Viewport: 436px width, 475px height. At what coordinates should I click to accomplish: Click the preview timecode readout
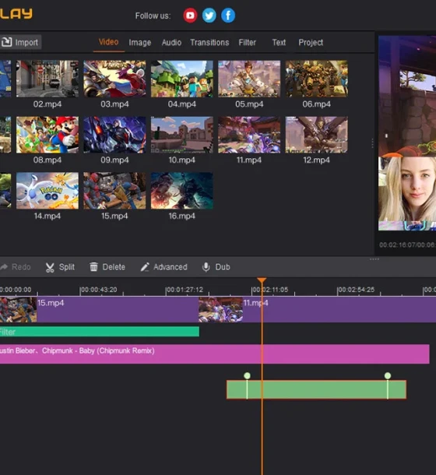pos(407,245)
